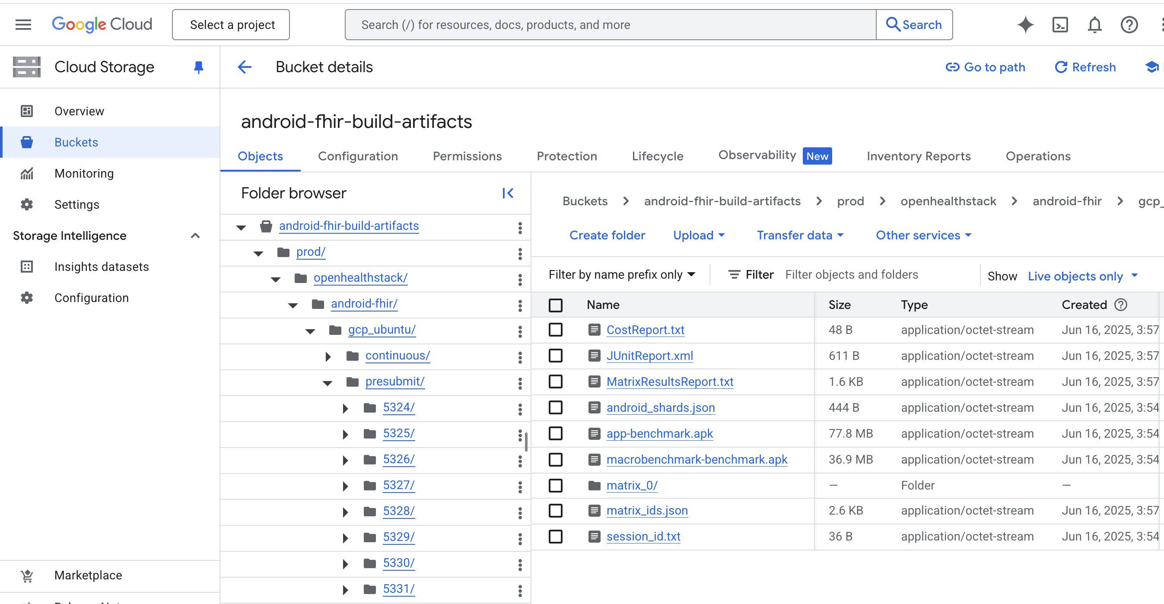This screenshot has width=1164, height=604.
Task: Switch to the Permissions tab
Action: tap(467, 156)
